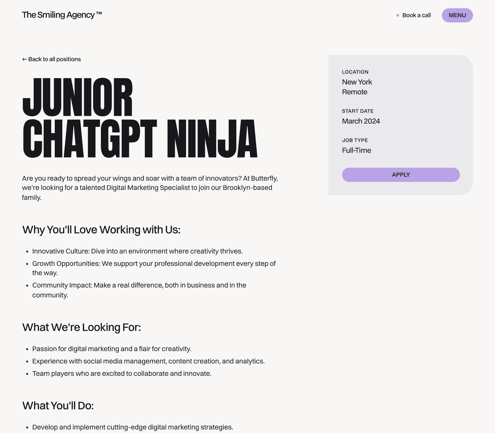Click the START DATE label
The width and height of the screenshot is (495, 433).
click(x=358, y=111)
